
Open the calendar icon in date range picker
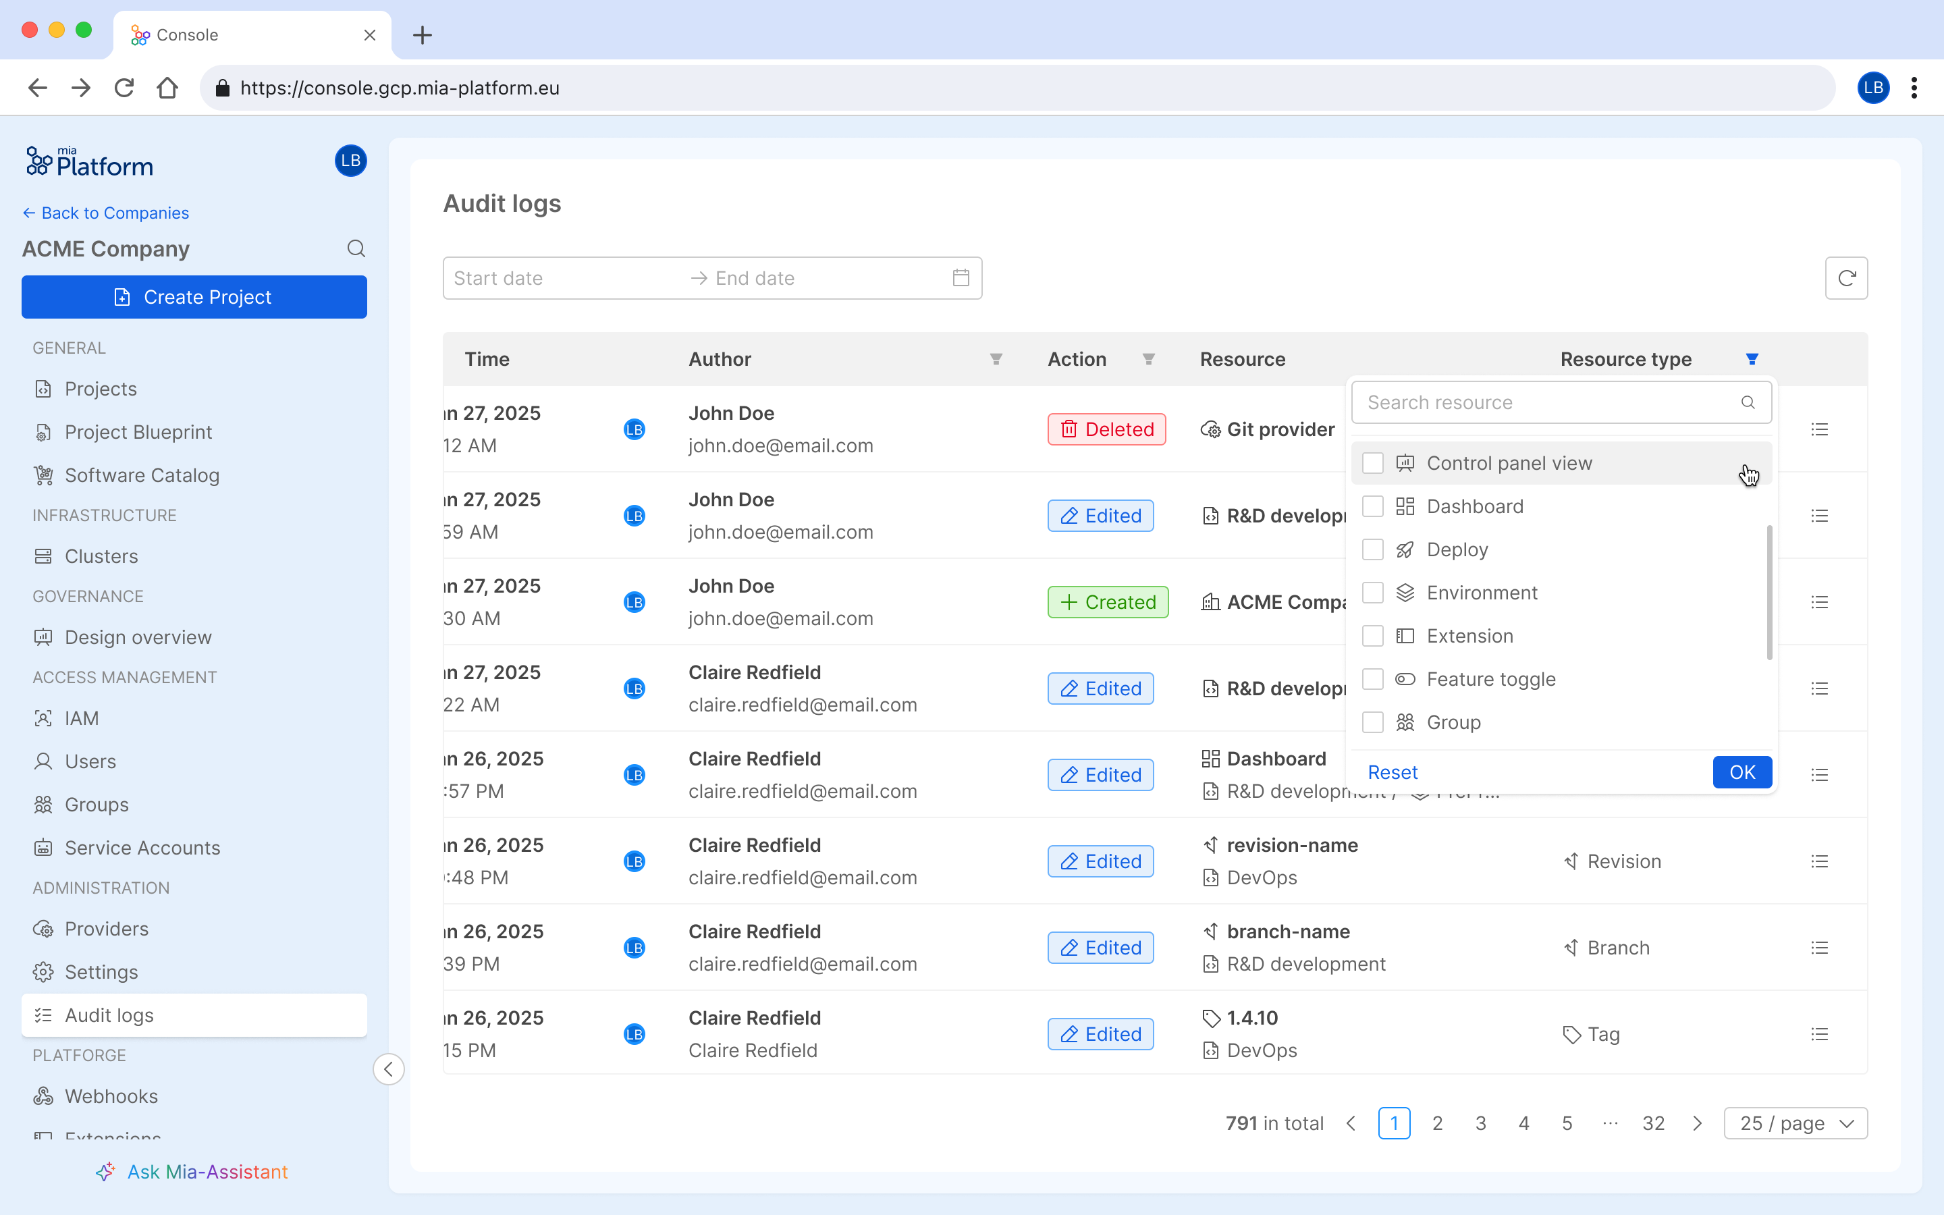(x=960, y=277)
